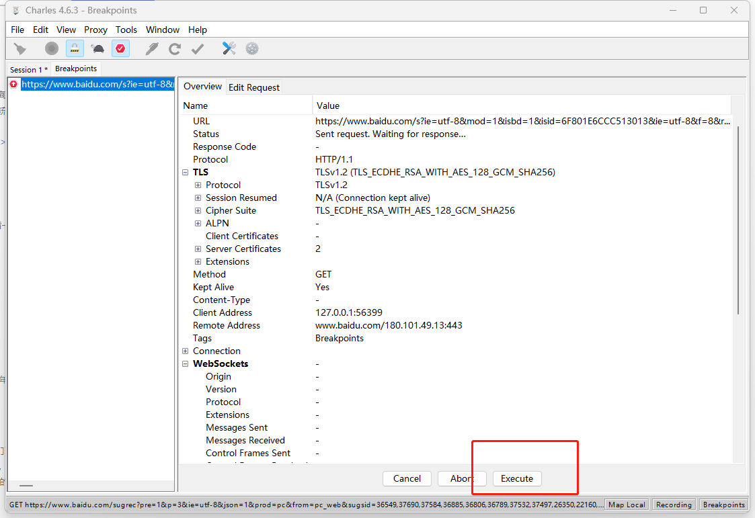Toggle the red breakpoints hexagon icon
Image resolution: width=755 pixels, height=518 pixels.
pyautogui.click(x=120, y=48)
